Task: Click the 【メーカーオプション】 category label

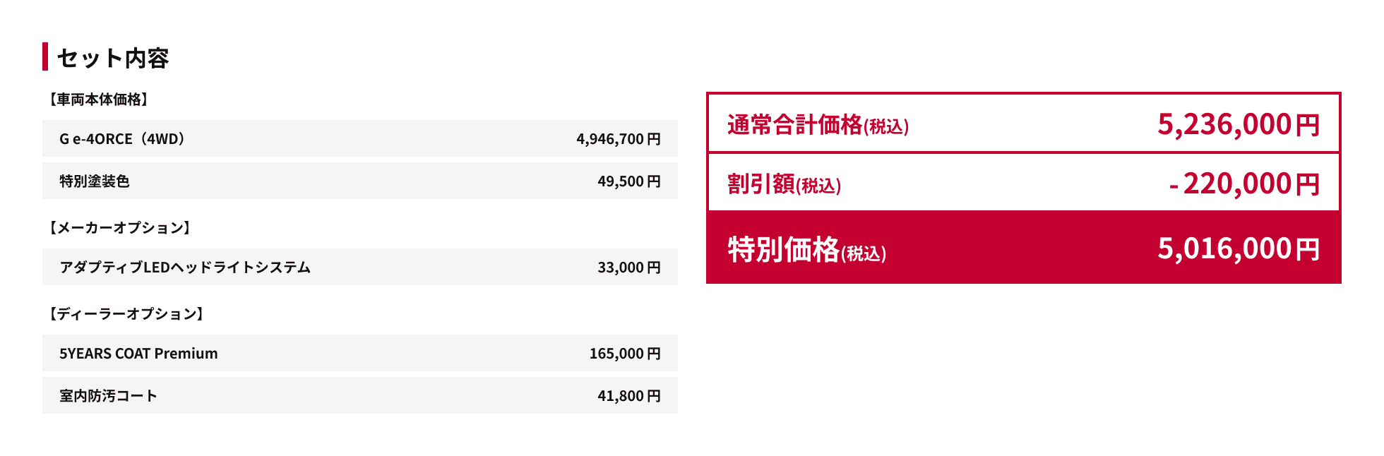Action: tap(119, 228)
